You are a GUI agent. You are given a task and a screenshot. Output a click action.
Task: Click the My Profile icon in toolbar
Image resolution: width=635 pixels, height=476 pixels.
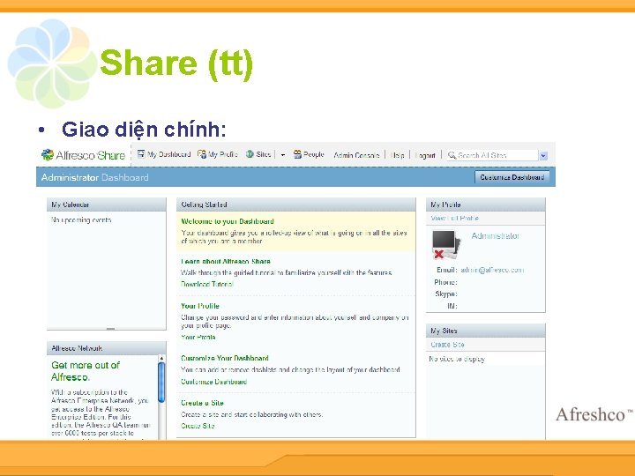tap(202, 154)
